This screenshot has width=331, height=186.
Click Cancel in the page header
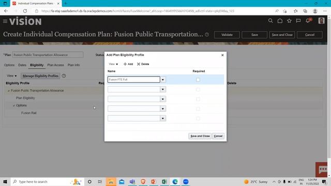310,35
